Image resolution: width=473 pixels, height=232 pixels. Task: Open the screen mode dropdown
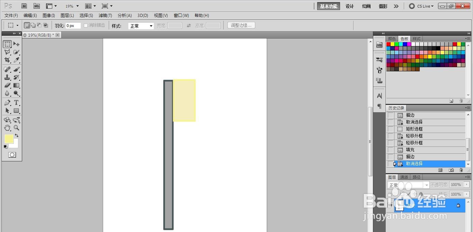click(x=107, y=6)
